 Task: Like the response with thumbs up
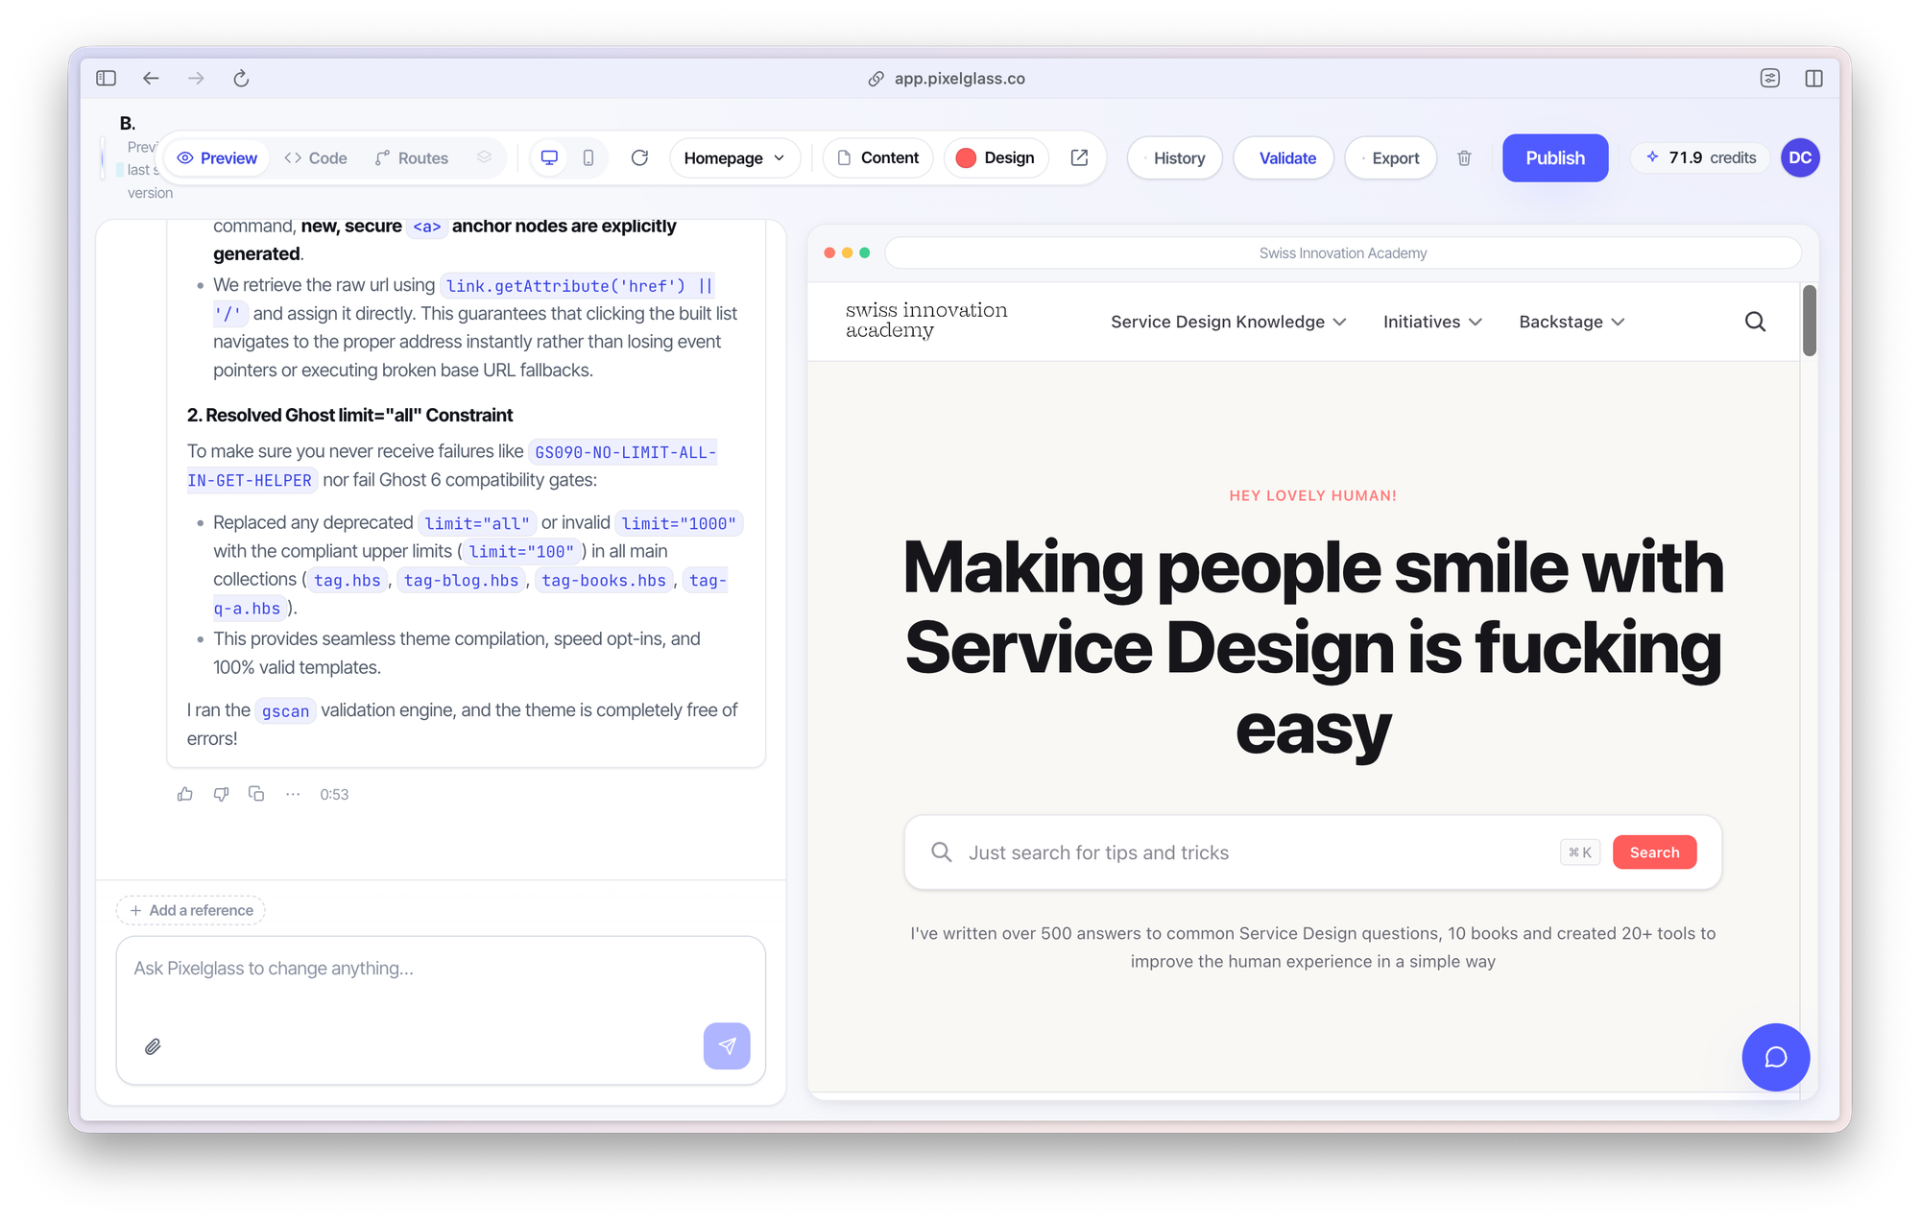coord(185,794)
